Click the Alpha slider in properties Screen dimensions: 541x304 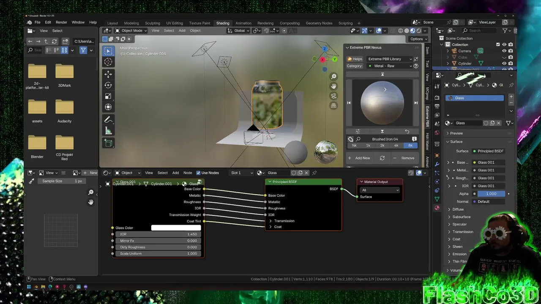(x=490, y=194)
